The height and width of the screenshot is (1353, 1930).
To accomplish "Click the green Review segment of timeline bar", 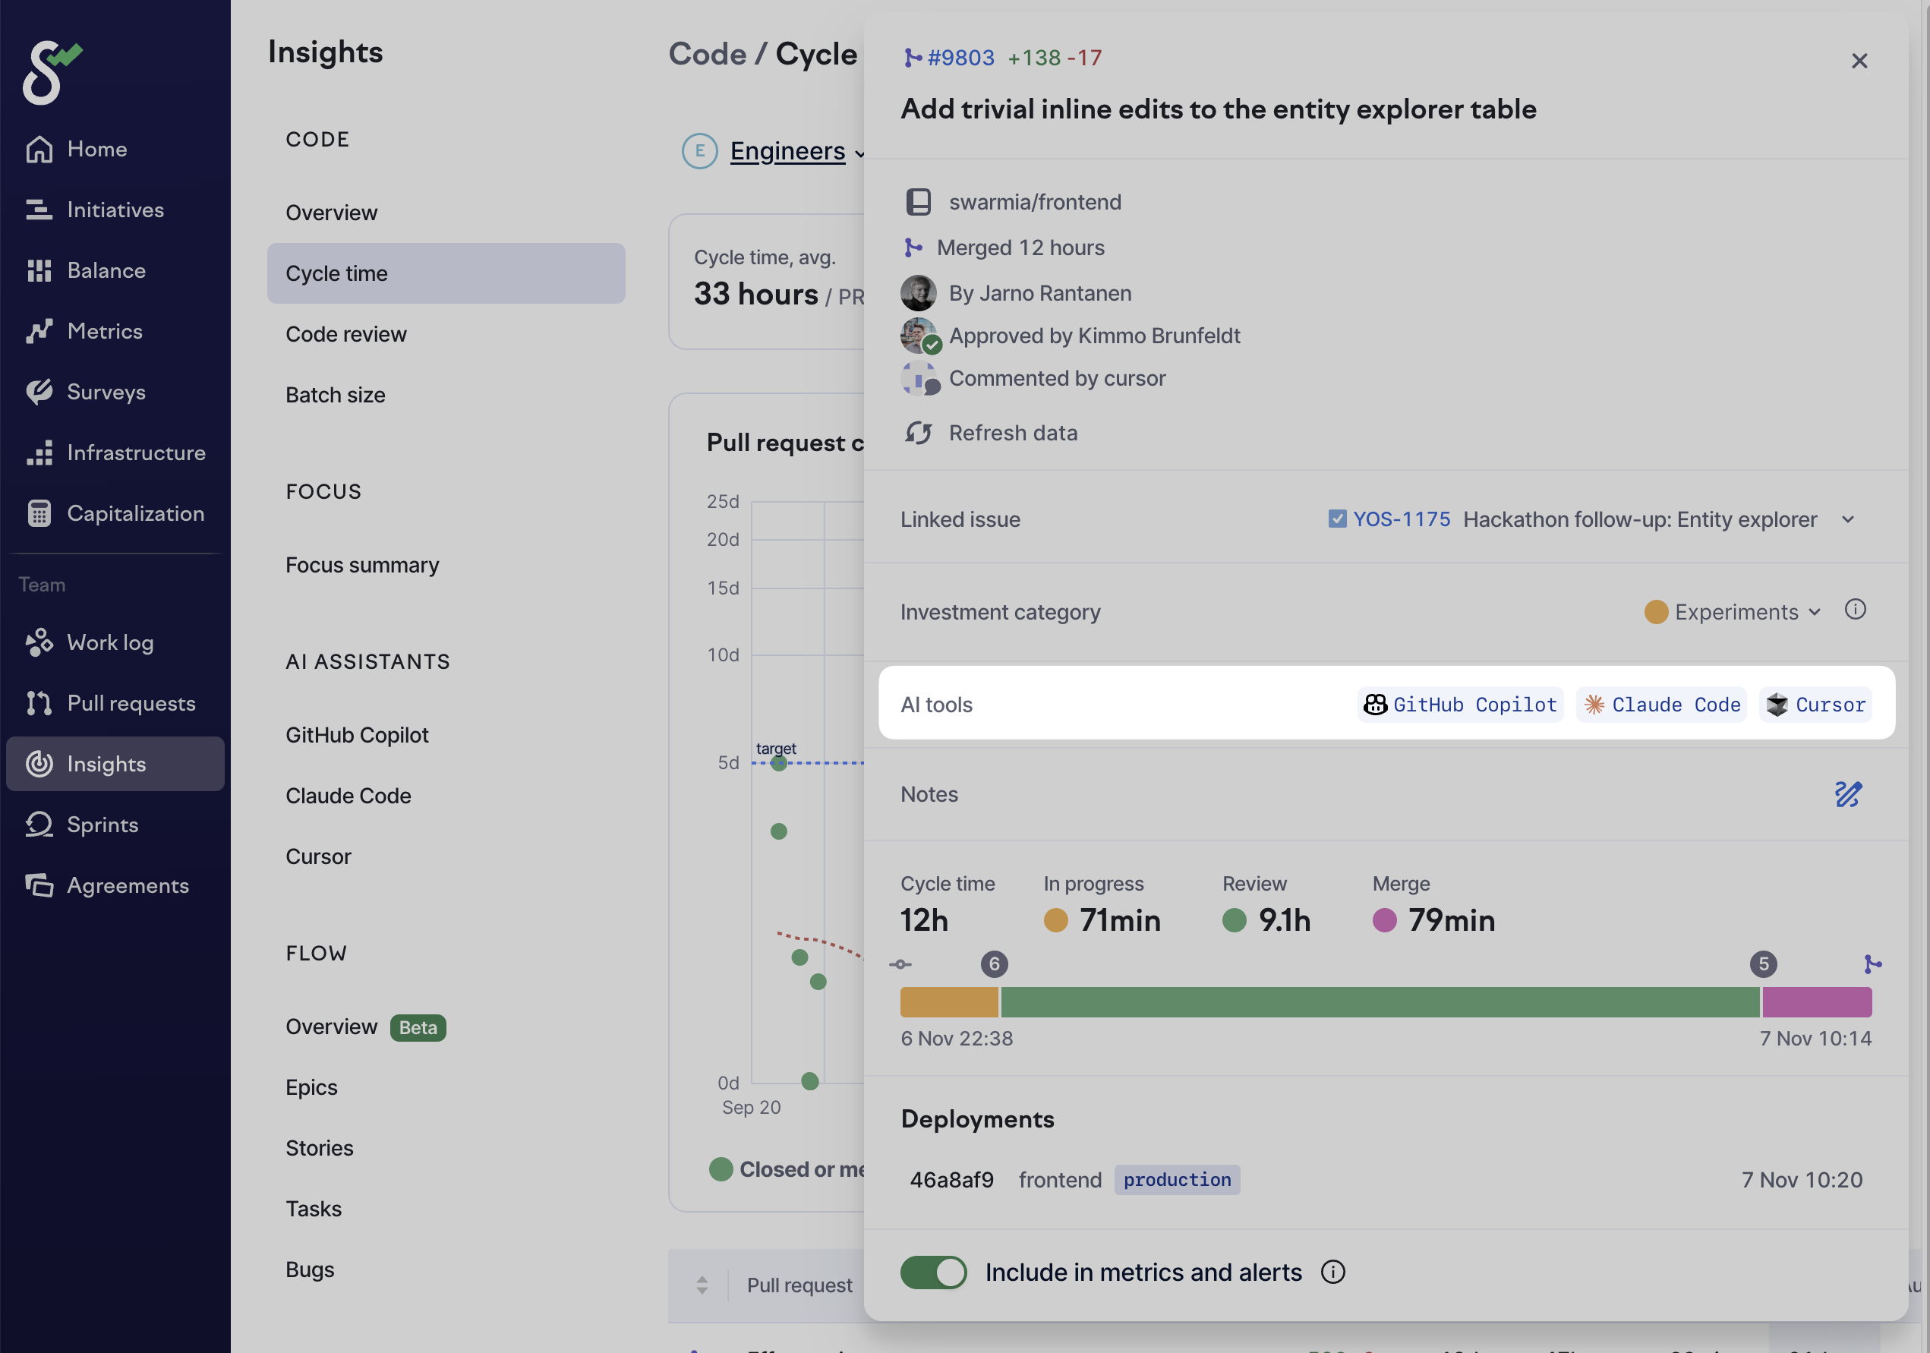I will click(x=1379, y=1001).
